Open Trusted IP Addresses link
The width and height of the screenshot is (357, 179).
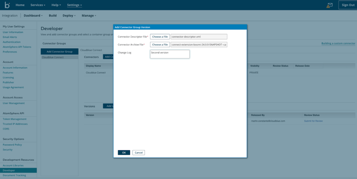click(15, 124)
